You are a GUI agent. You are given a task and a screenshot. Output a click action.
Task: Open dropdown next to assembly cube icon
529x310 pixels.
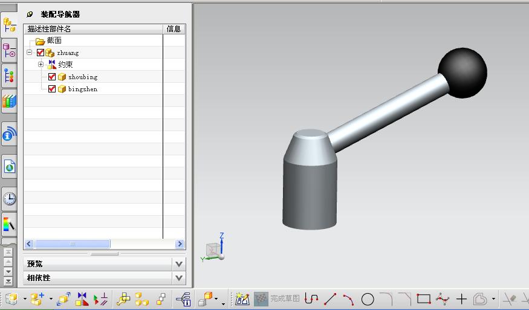click(x=25, y=299)
